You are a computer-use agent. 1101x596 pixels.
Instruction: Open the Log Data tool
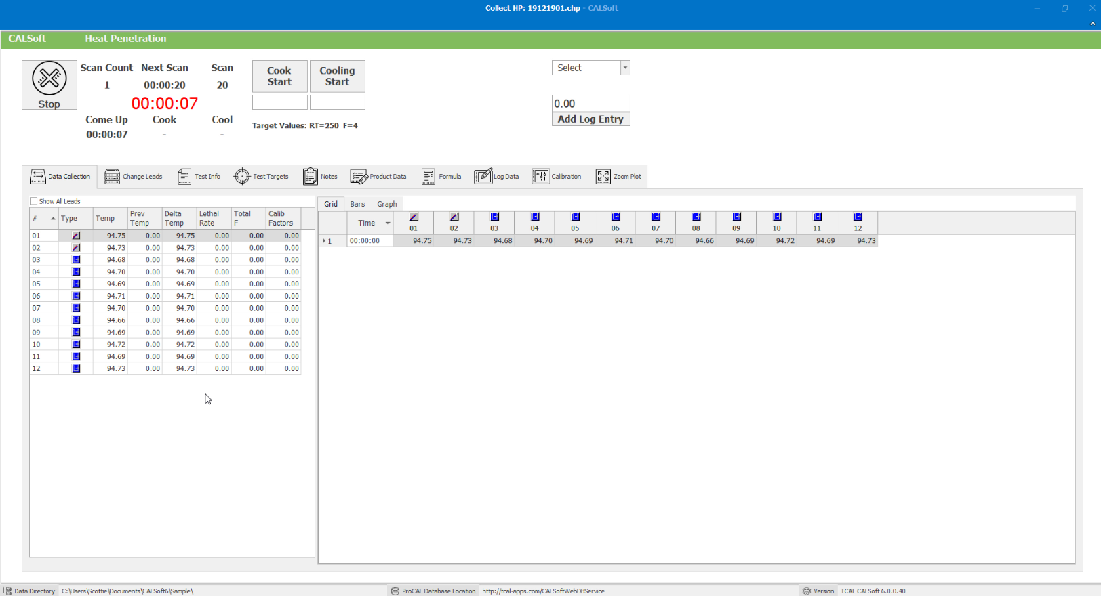click(x=496, y=177)
